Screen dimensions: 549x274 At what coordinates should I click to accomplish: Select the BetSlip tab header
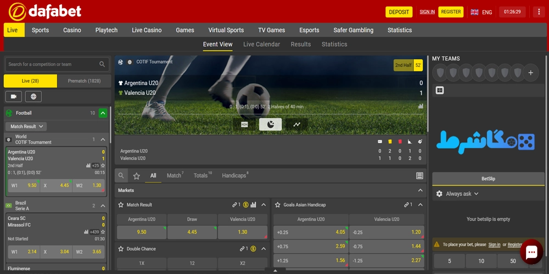click(x=488, y=179)
